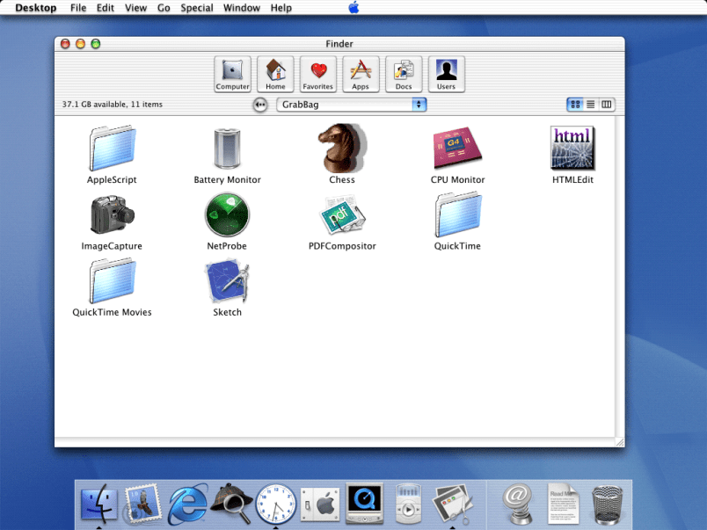Select the PDFCompositor app
This screenshot has height=530, width=707.
click(x=342, y=215)
